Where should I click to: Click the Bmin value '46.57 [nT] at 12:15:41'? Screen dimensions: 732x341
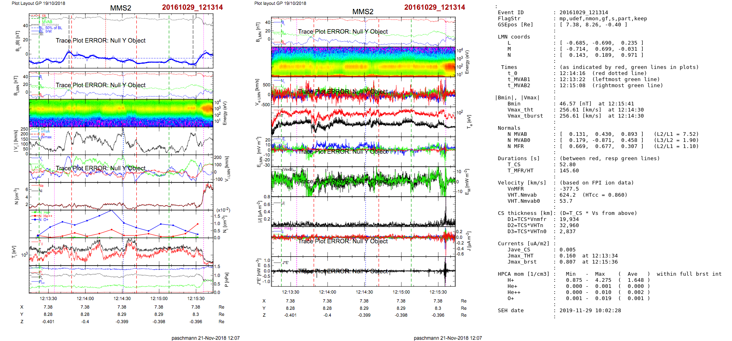point(596,104)
